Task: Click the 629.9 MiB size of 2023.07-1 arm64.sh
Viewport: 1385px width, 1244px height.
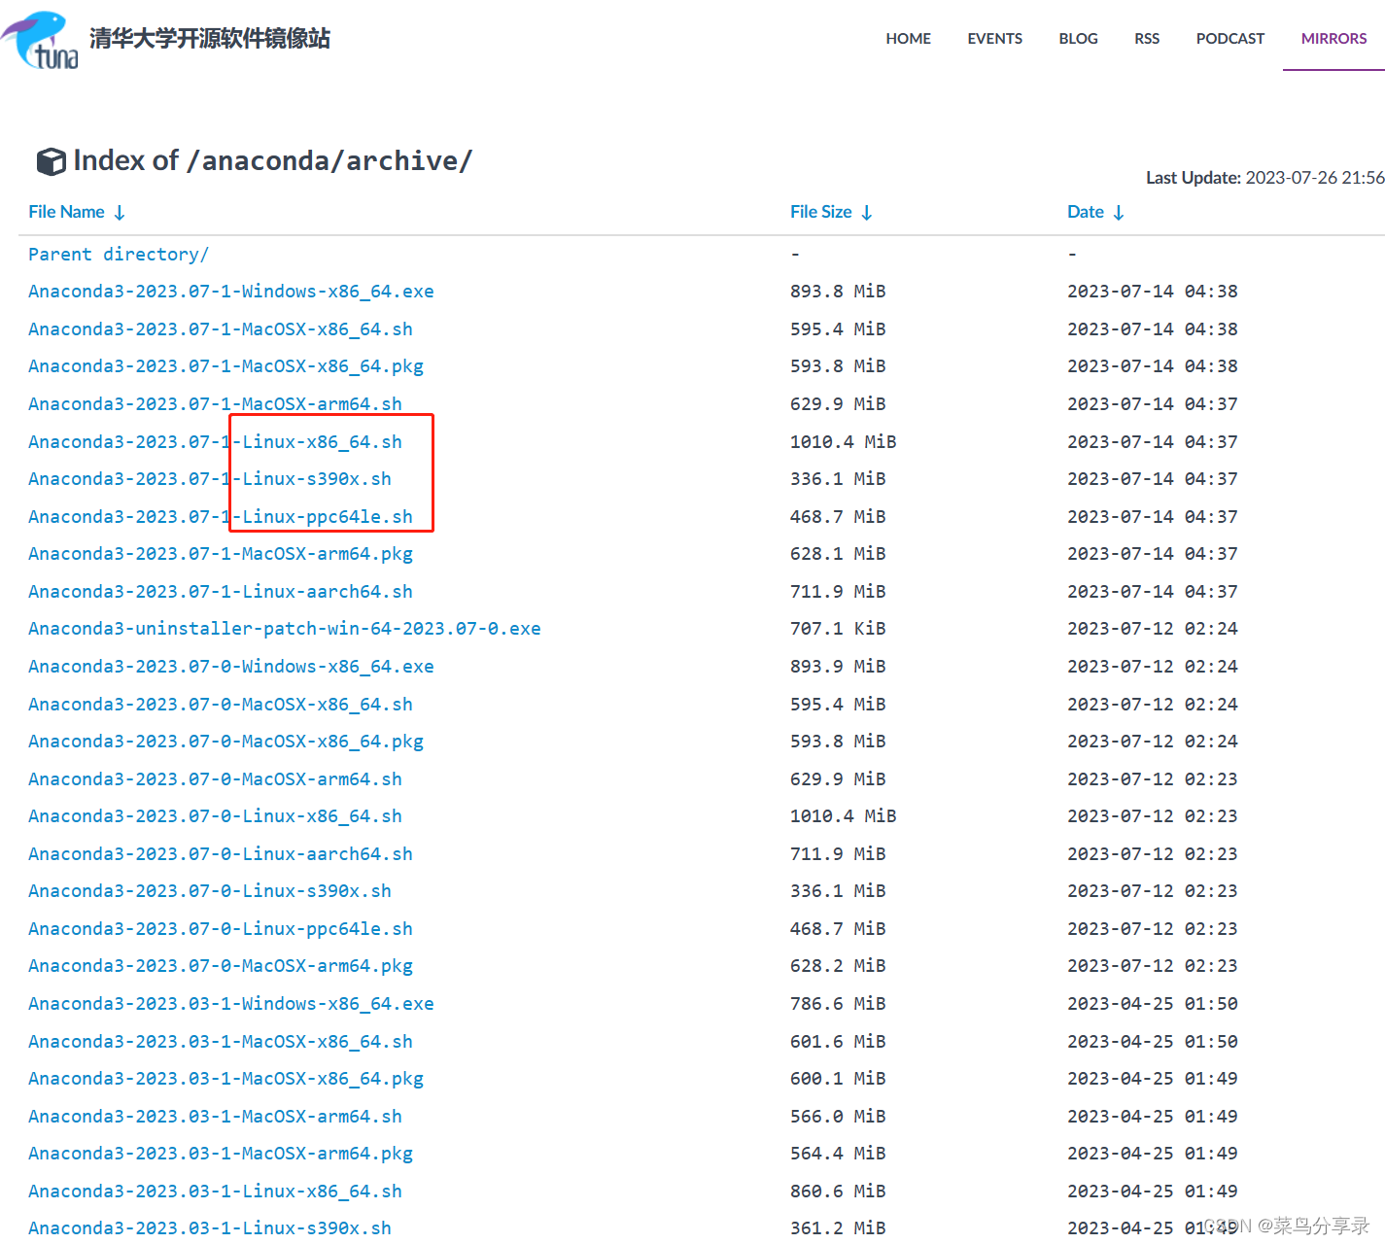Action: (838, 404)
